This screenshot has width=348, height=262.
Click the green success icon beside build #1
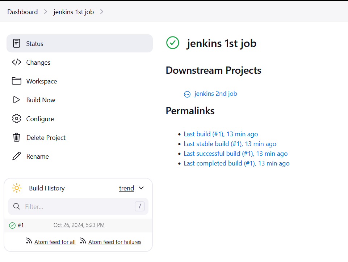click(x=12, y=226)
